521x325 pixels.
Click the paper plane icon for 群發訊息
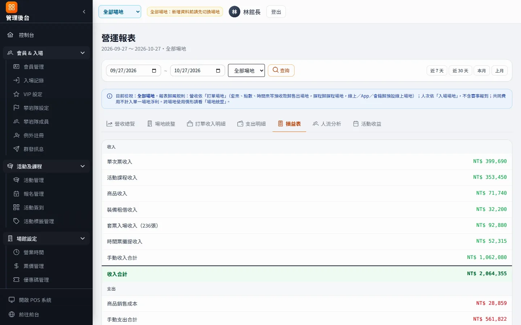pos(16,149)
